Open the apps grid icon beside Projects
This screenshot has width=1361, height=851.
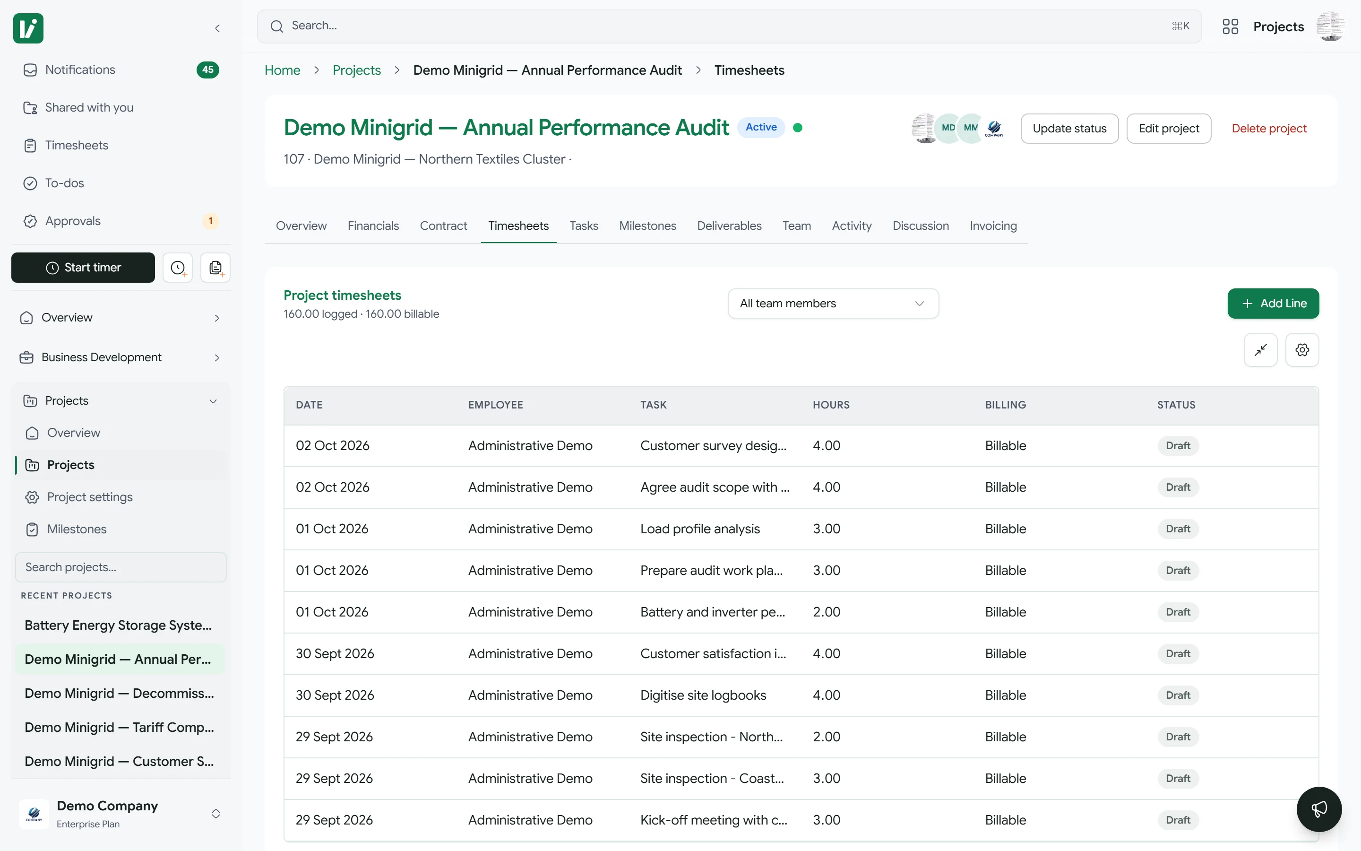(x=1230, y=26)
